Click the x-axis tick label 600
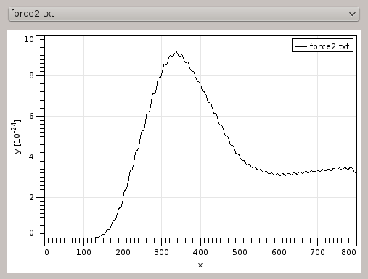Viewport: 368px width, 279px height. (x=279, y=252)
